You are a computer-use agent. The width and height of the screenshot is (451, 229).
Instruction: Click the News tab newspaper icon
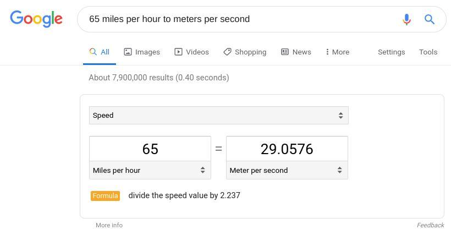[285, 52]
